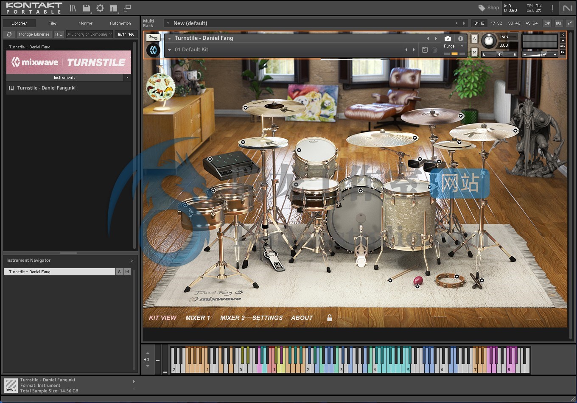Solo Turnstile in Instrument Navigator
The image size is (577, 403).
tap(119, 271)
